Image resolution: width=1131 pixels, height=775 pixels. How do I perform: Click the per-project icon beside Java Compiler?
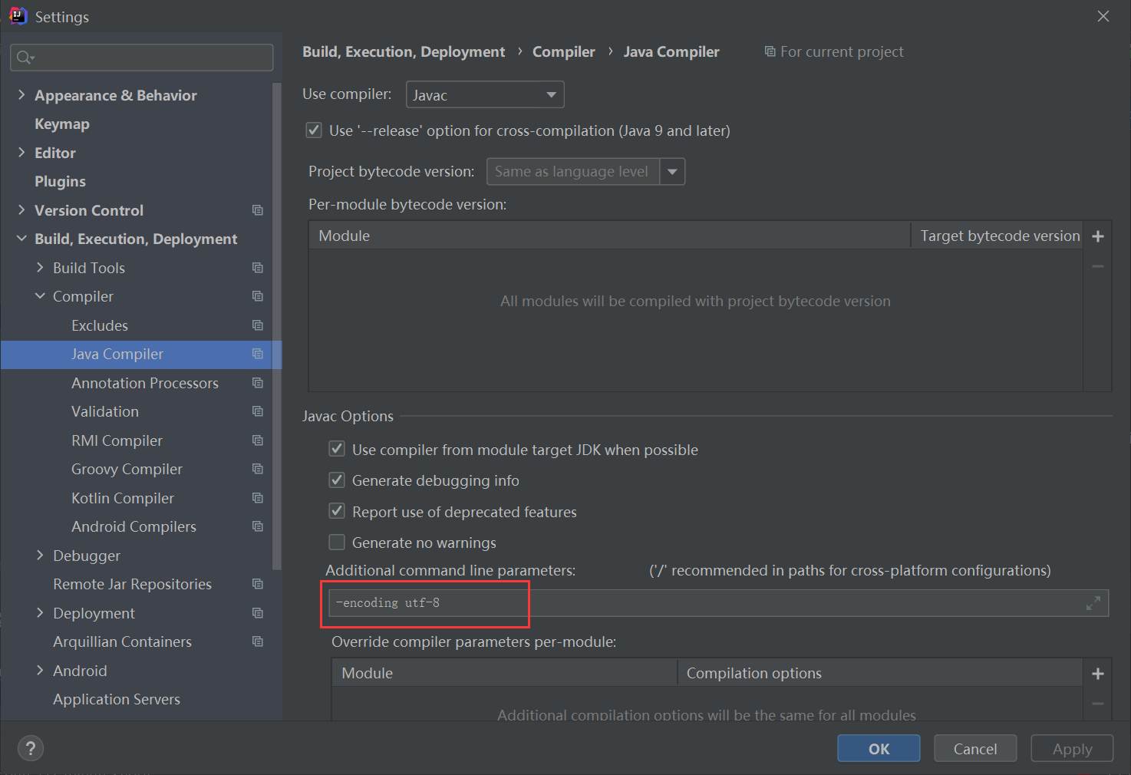[x=258, y=354]
